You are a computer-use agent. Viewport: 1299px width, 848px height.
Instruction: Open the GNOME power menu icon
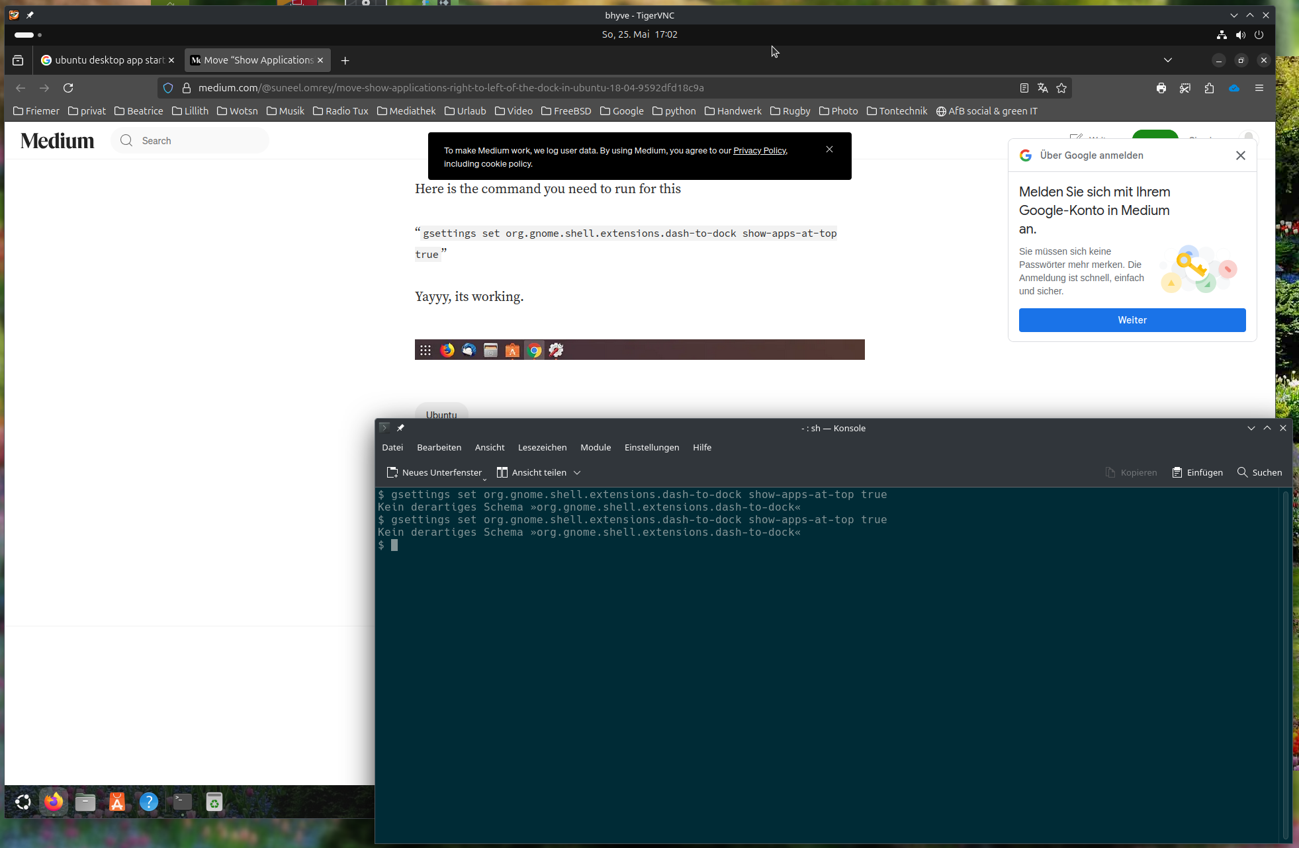click(1259, 34)
